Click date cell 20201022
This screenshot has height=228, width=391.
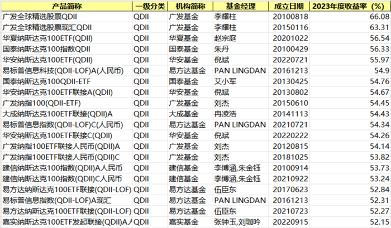pyautogui.click(x=289, y=38)
